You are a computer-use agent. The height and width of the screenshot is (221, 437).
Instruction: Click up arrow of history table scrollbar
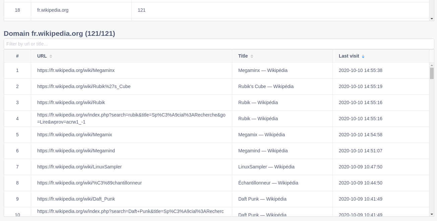coord(432,65)
